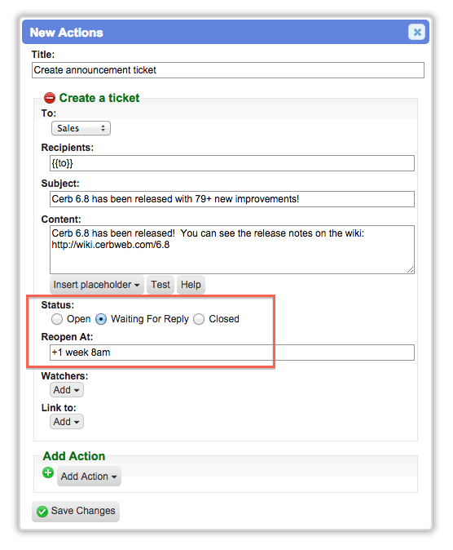The image size is (453, 550).
Task: Select the Closed status radio button
Action: point(199,319)
